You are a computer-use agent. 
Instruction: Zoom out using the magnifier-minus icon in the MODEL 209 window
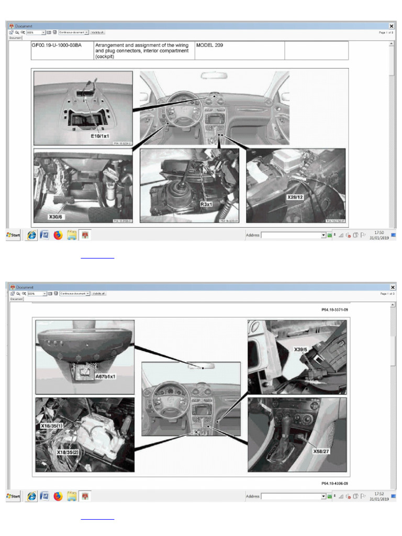17,32
